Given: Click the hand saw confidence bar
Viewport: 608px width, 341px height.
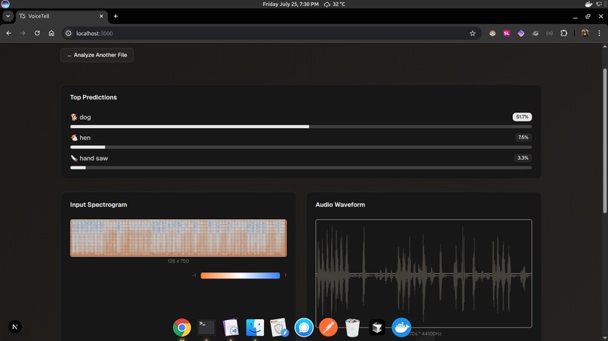Looking at the screenshot, I should pos(301,168).
